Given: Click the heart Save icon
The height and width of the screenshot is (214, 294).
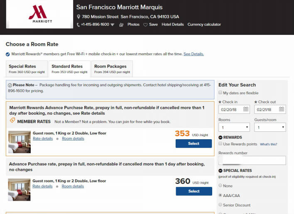Looking at the screenshot, I should tap(145, 25).
